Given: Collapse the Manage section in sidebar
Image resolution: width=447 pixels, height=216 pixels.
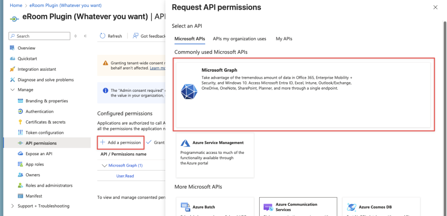Looking at the screenshot, I should [x=12, y=90].
